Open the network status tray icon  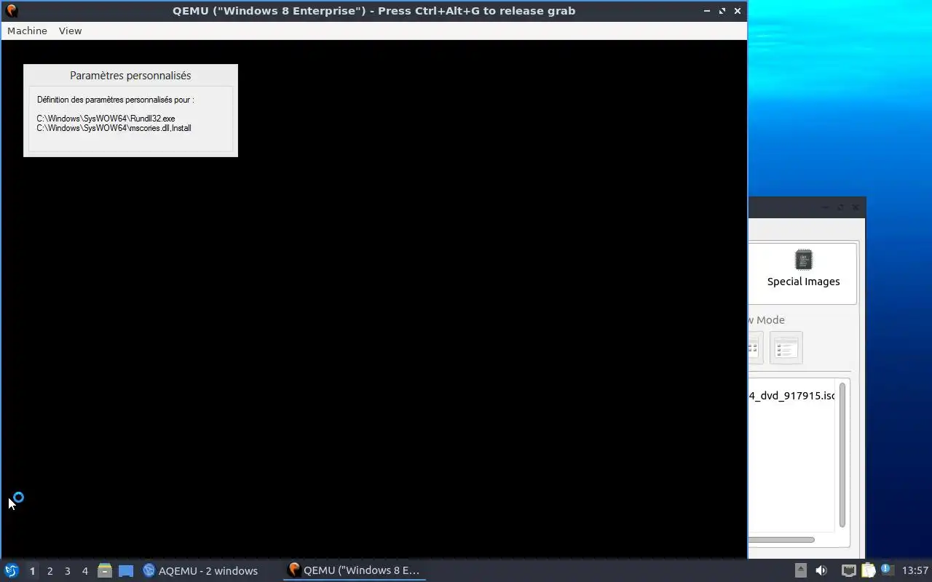point(848,570)
